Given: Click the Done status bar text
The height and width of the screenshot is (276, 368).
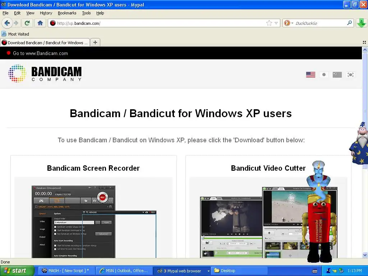Looking at the screenshot, I should (5, 262).
